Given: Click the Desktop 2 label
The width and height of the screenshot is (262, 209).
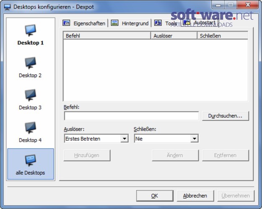Looking at the screenshot, I should point(30,76).
